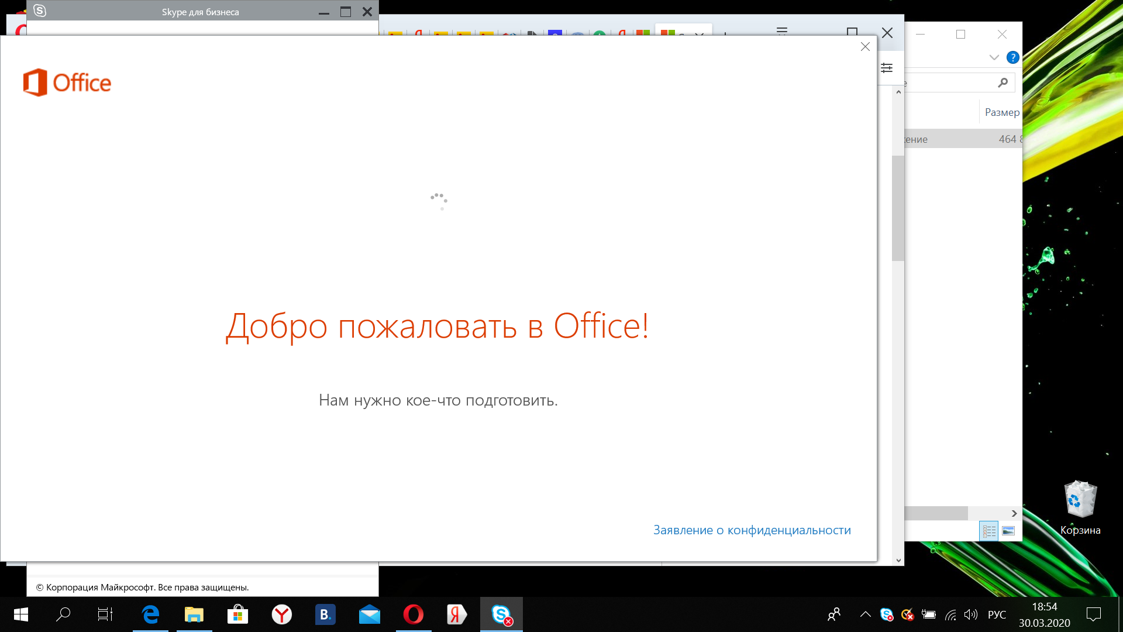Image resolution: width=1123 pixels, height=632 pixels.
Task: Launch Microsoft Edge from taskbar
Action: tap(150, 614)
